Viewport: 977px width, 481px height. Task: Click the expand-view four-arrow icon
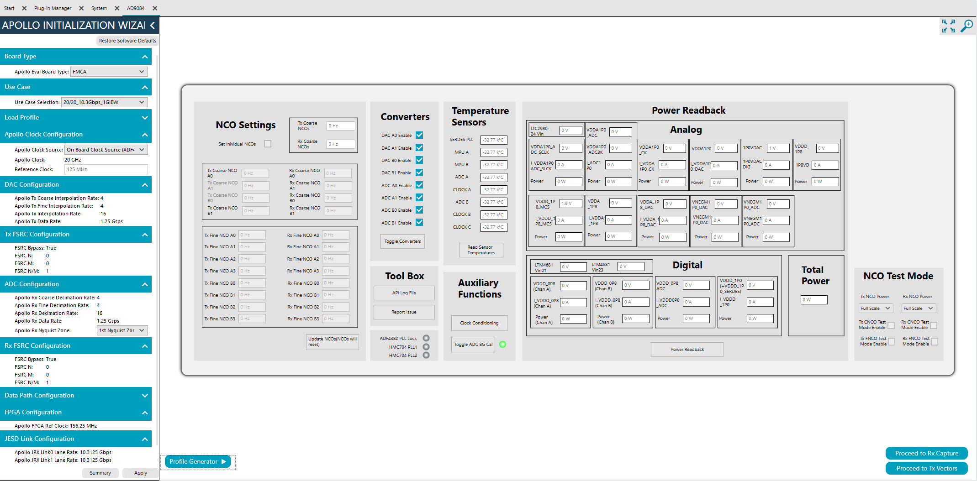(x=949, y=26)
